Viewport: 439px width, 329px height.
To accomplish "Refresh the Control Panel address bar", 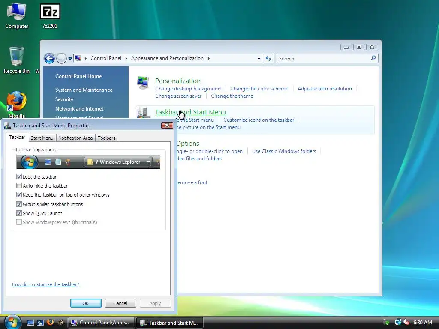I will [x=268, y=58].
